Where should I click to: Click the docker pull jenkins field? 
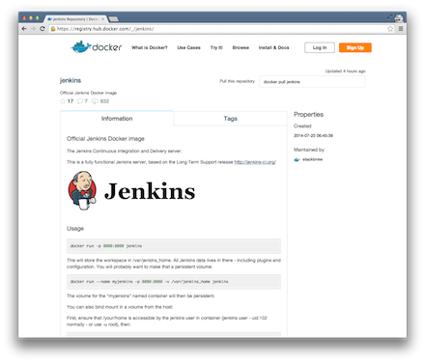(x=312, y=82)
